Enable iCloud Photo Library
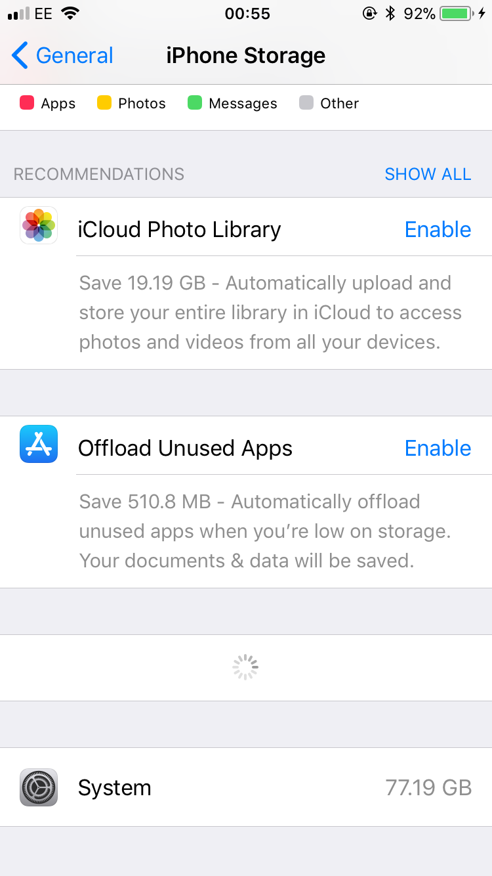The height and width of the screenshot is (876, 492). pyautogui.click(x=438, y=229)
